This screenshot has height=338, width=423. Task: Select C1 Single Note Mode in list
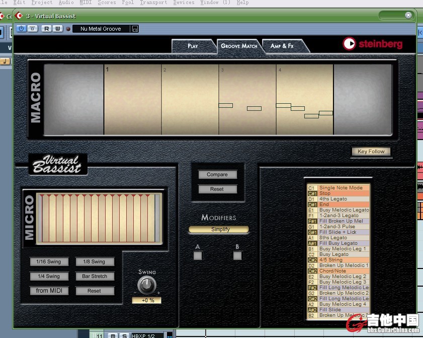[339, 188]
